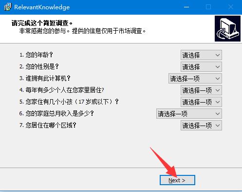Open the gender dropdown for question 2
The image size is (242, 192).
201,67
